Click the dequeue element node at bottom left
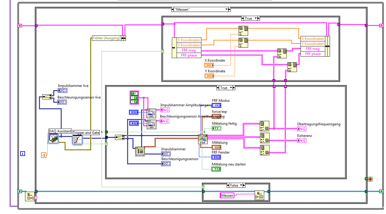Screen dimensions: 386x214 (x=29, y=196)
